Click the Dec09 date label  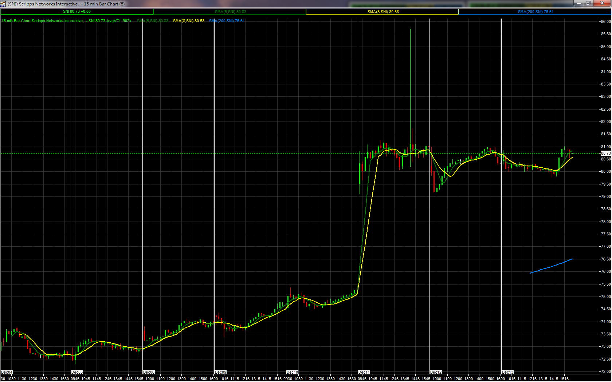pos(221,372)
